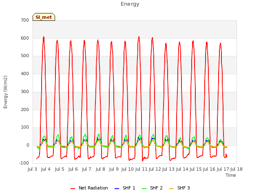Screen dimensions: 261x196
Task: Click the Jul 7 x-axis tick label
Action: point(86,169)
